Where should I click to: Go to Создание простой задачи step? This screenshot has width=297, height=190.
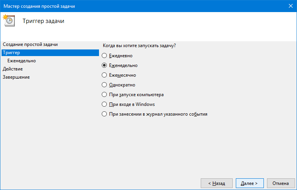point(30,44)
